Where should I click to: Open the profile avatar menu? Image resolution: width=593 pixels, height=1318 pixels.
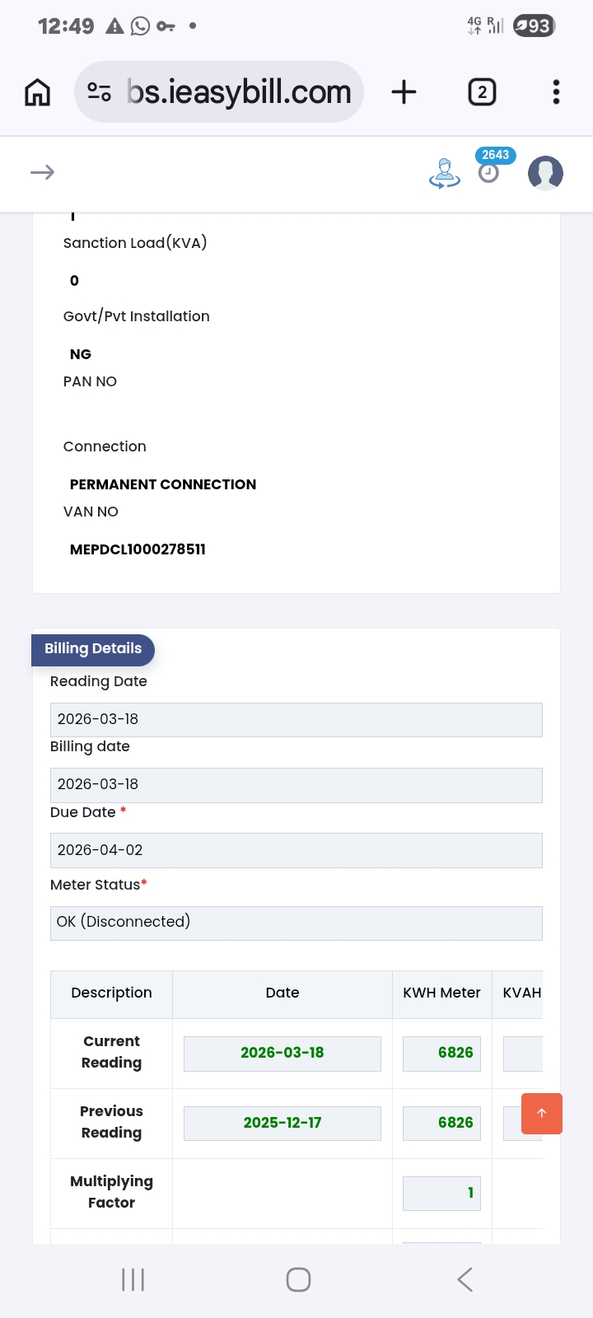[x=545, y=173]
